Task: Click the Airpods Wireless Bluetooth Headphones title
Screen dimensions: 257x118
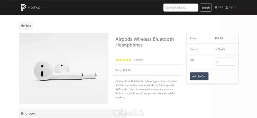Action: coord(144,42)
